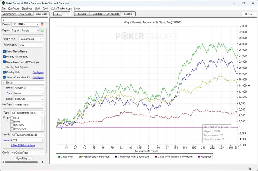Image resolution: width=258 pixels, height=171 pixels.
Task: Toggle Display All-in Equity checkbox
Action: pos(4,57)
